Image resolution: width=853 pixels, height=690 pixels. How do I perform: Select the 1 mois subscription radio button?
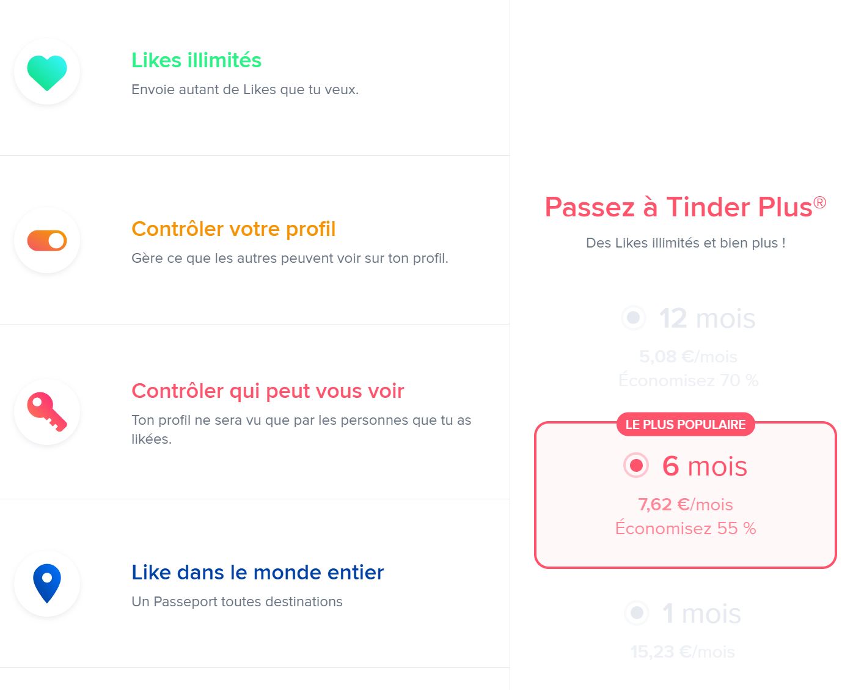coord(636,614)
